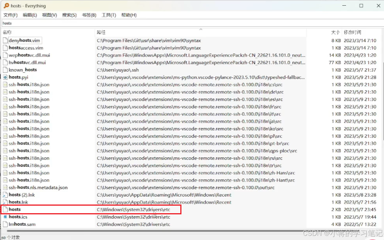Screen dimensions: 384x240
Task: Select ssh-hosts.i18n.json in i18n\zh-Hant\src
Action: (x=29, y=180)
